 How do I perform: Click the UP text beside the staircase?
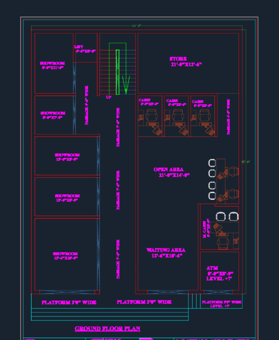pyautogui.click(x=109, y=97)
